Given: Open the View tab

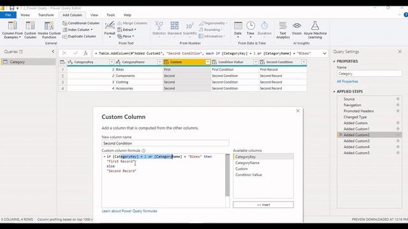Looking at the screenshot, I should tap(94, 15).
